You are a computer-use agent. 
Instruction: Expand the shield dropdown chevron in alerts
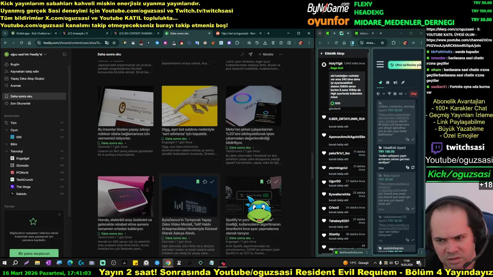(x=384, y=93)
